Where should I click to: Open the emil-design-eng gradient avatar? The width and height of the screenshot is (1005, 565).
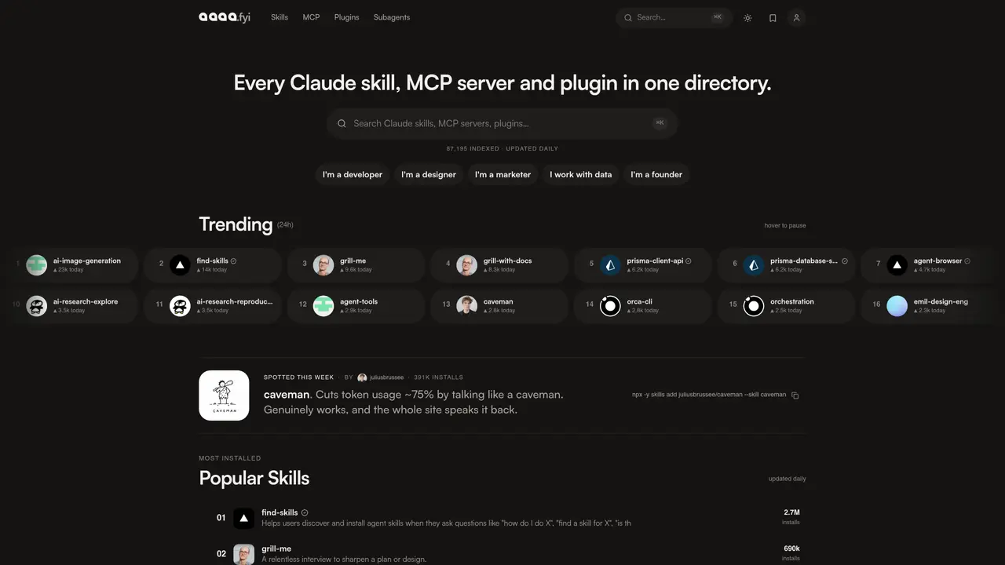[897, 305]
